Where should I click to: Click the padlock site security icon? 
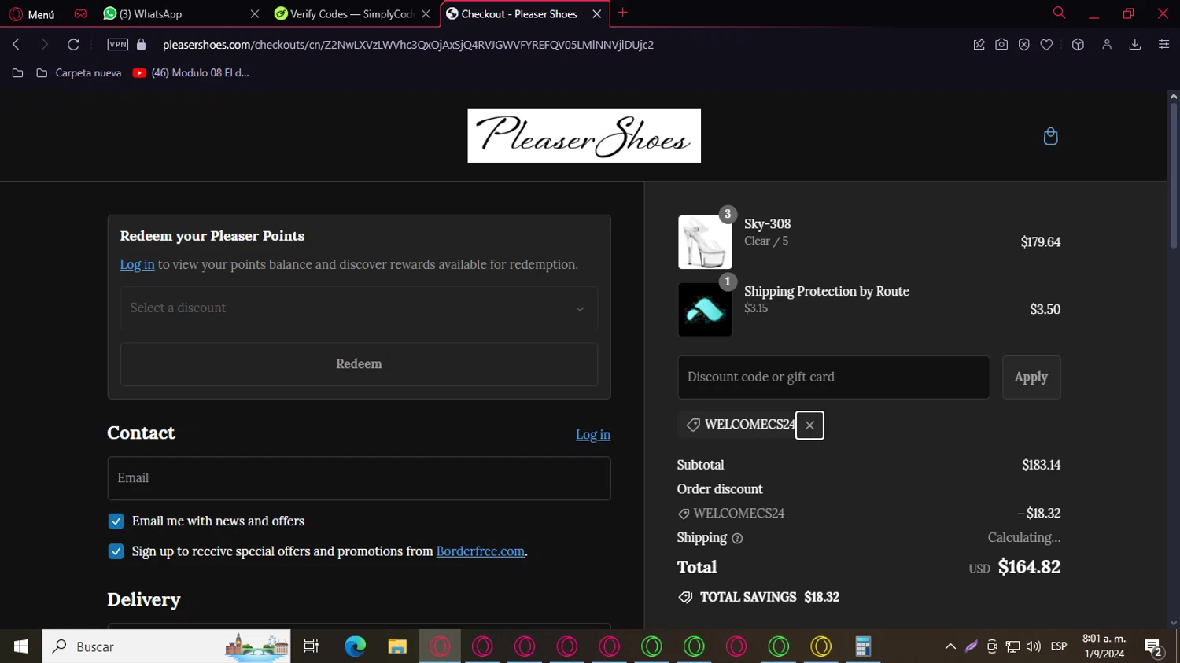tap(142, 45)
